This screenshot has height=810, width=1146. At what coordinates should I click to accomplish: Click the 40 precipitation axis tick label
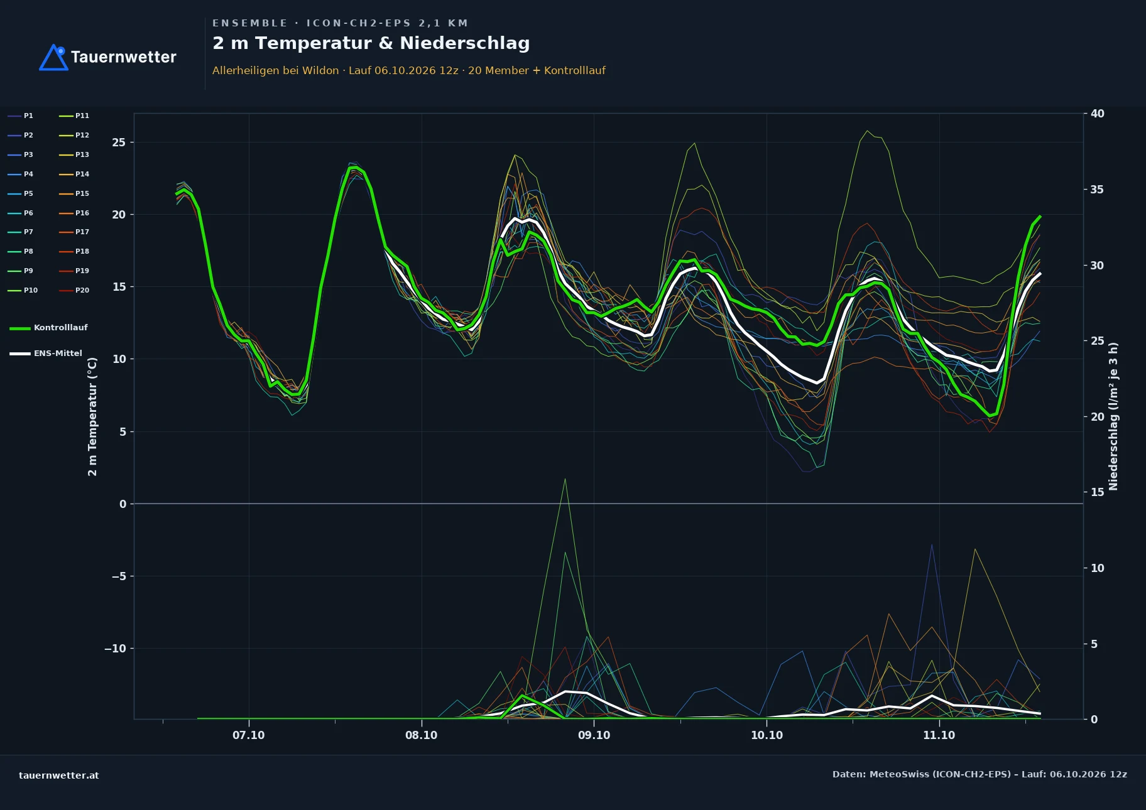click(x=1098, y=114)
